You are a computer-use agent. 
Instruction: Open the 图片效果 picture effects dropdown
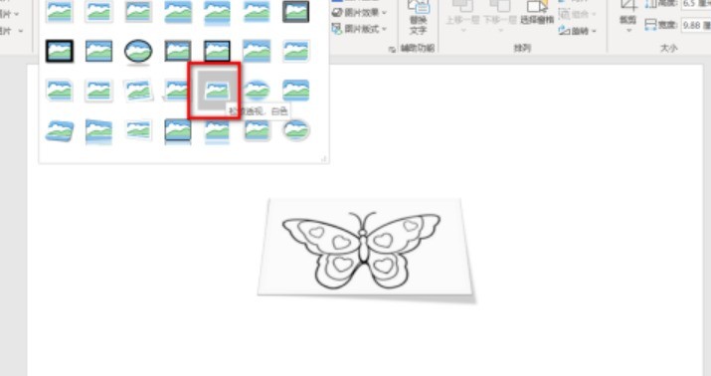pyautogui.click(x=359, y=13)
